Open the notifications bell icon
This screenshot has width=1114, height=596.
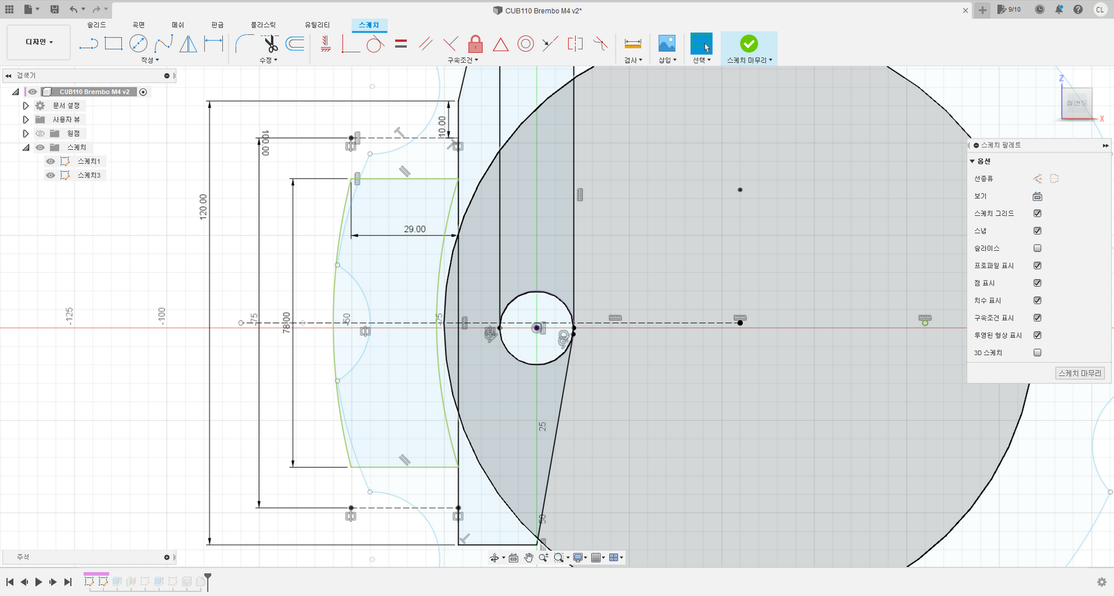pyautogui.click(x=1058, y=10)
